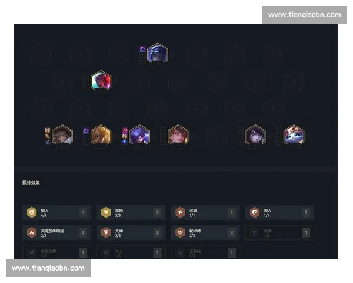Select the Yuumi cat champion portrait

(294, 135)
